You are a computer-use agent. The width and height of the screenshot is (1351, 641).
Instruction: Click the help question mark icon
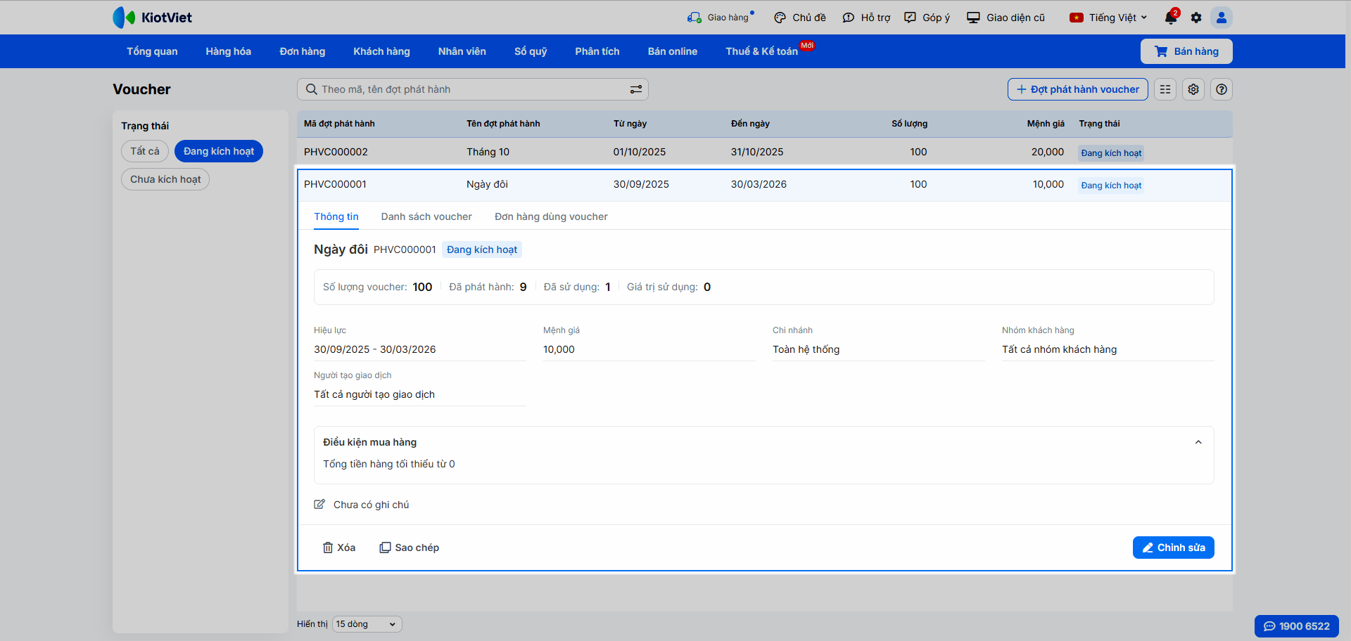[1222, 89]
